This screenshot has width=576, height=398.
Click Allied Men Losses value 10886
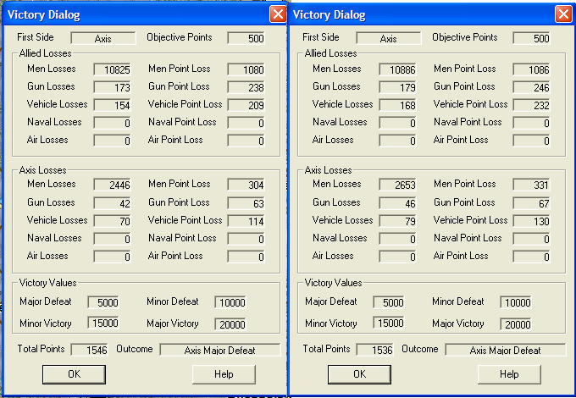coord(397,69)
